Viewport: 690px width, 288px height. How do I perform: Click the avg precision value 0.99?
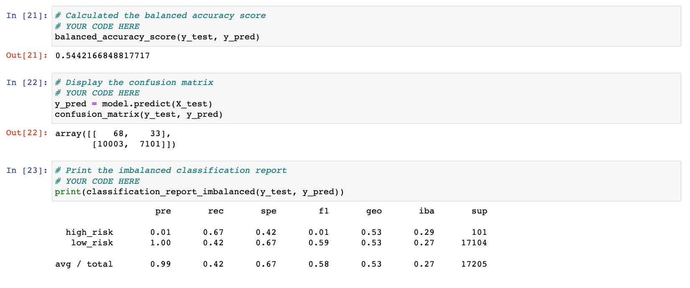161,264
